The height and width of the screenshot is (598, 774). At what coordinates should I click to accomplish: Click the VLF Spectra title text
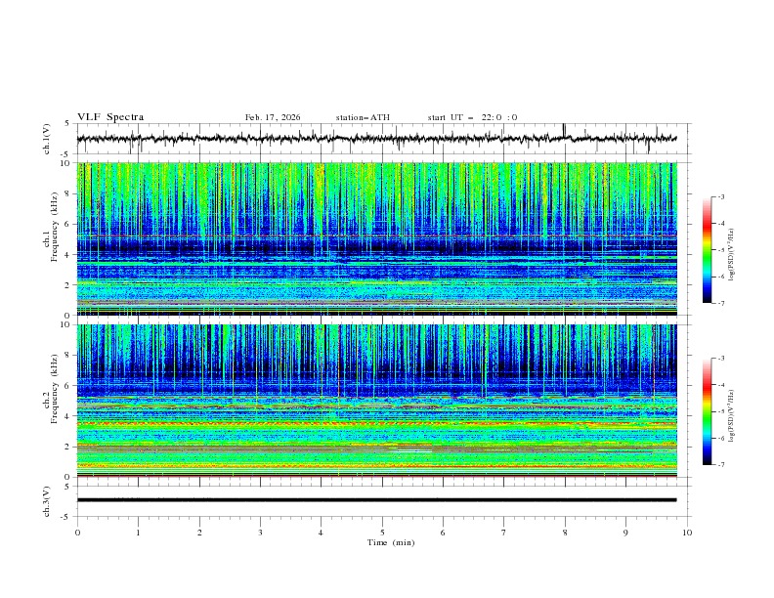pyautogui.click(x=110, y=117)
